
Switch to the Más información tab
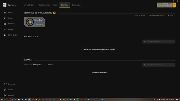click(44, 5)
